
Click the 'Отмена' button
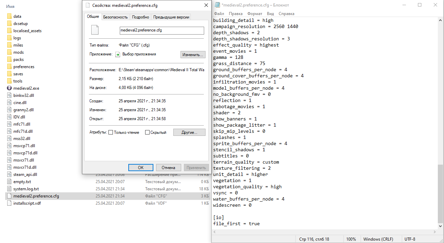coord(168,168)
